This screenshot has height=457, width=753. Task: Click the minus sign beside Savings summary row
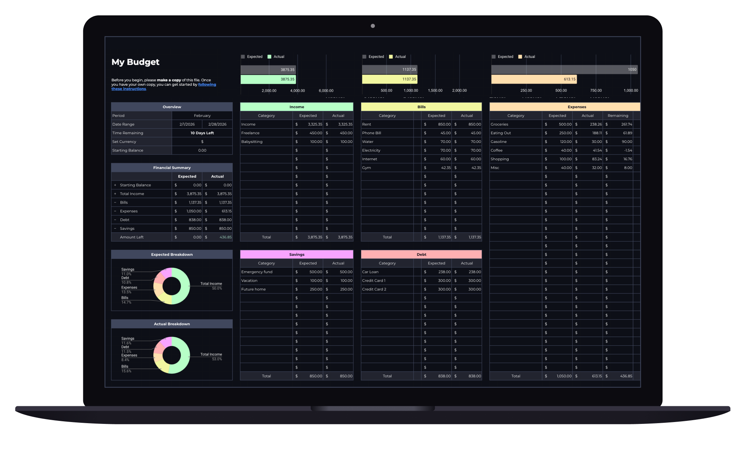[x=115, y=228]
